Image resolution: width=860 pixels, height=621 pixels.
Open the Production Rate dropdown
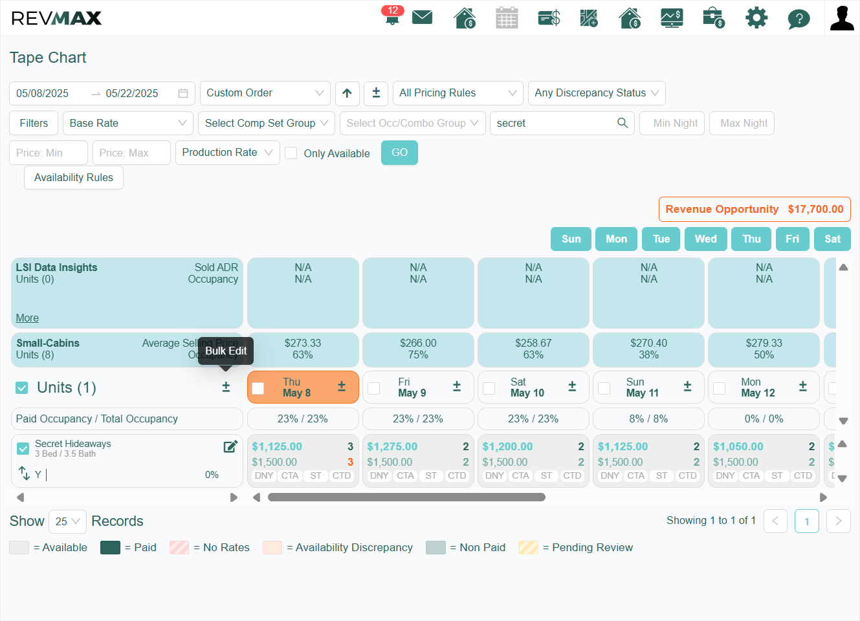tap(228, 153)
